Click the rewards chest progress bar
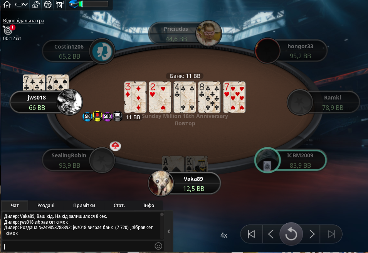This screenshot has height=253, width=368. [x=89, y=4]
